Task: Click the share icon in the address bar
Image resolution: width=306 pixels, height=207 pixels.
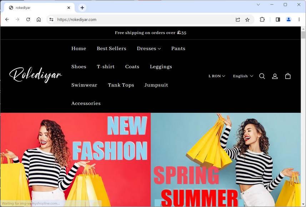Action: point(238,20)
